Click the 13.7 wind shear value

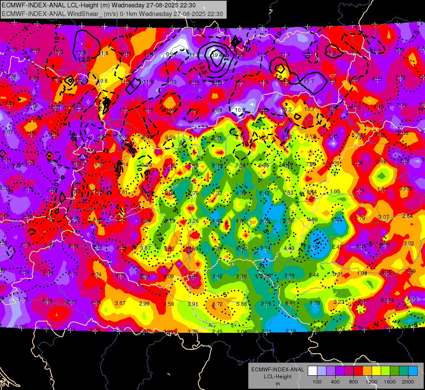tap(309, 81)
